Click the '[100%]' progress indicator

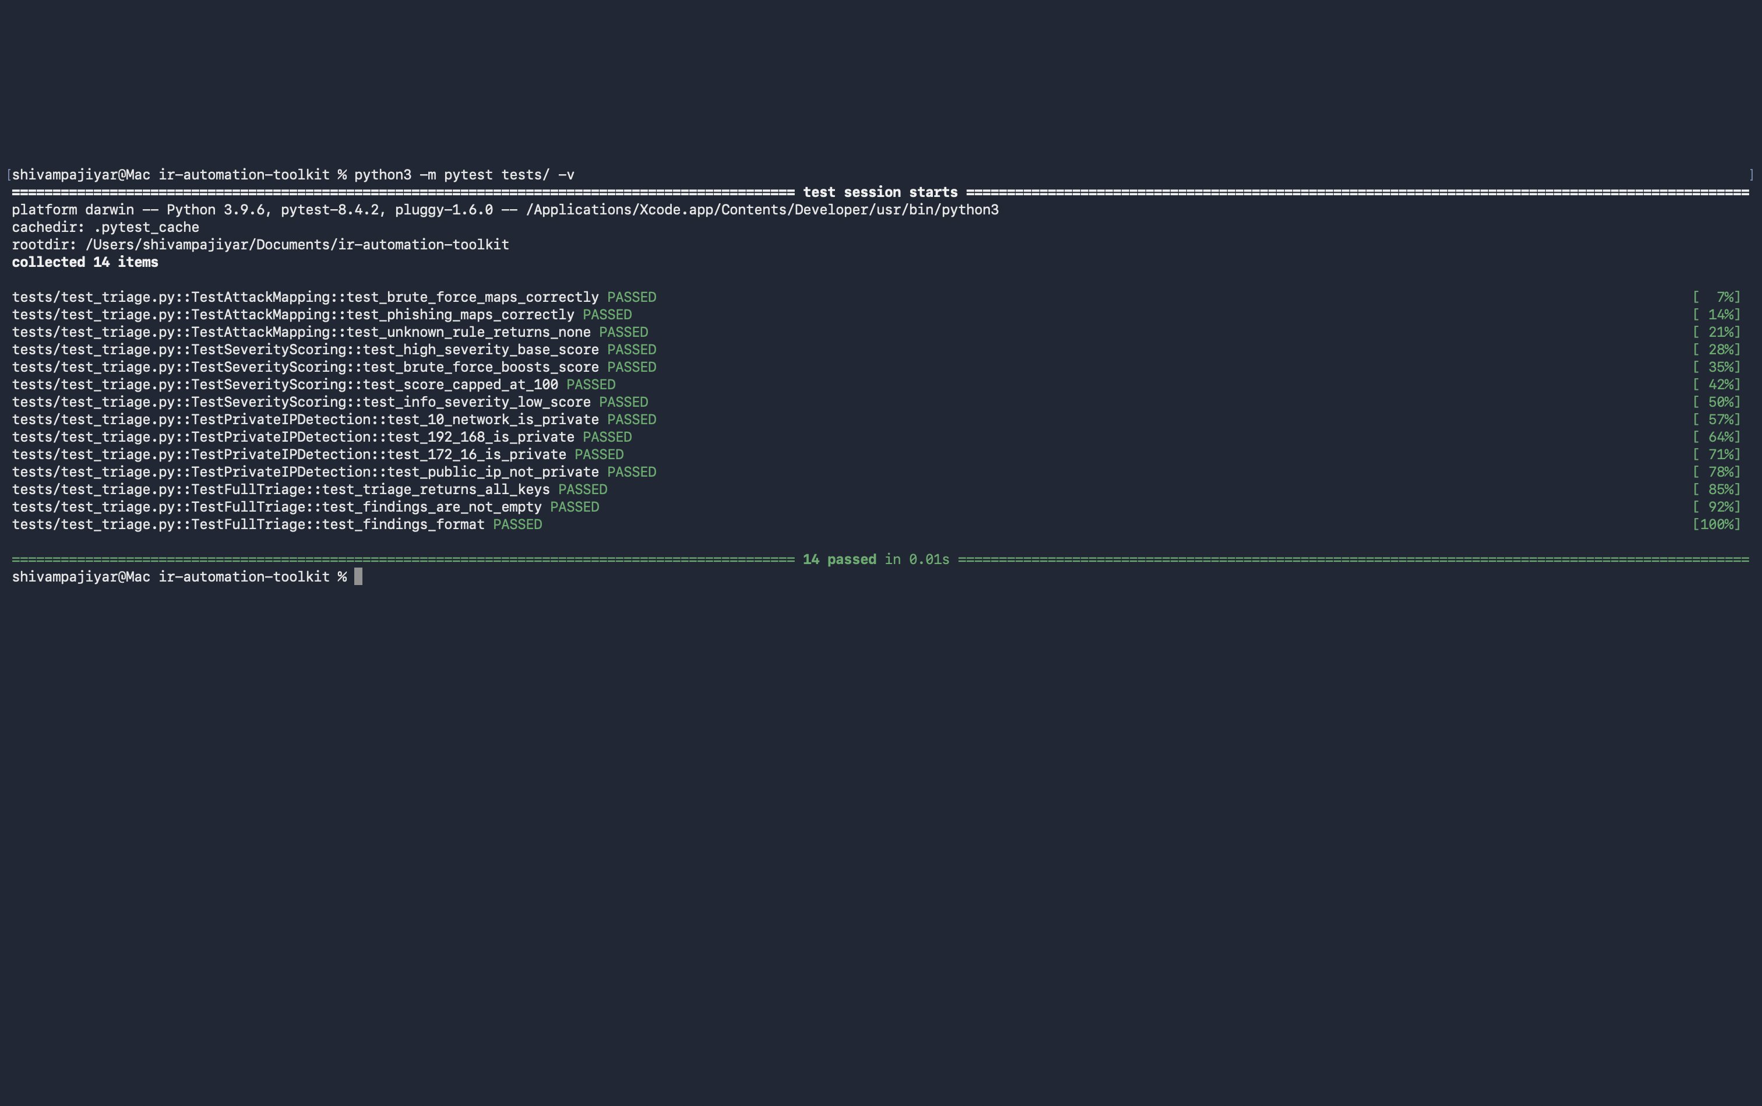coord(1717,524)
